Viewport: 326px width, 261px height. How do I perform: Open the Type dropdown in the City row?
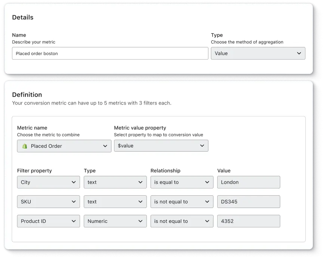(115, 182)
